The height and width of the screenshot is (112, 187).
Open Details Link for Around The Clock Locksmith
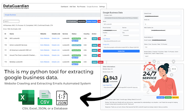(56, 55)
